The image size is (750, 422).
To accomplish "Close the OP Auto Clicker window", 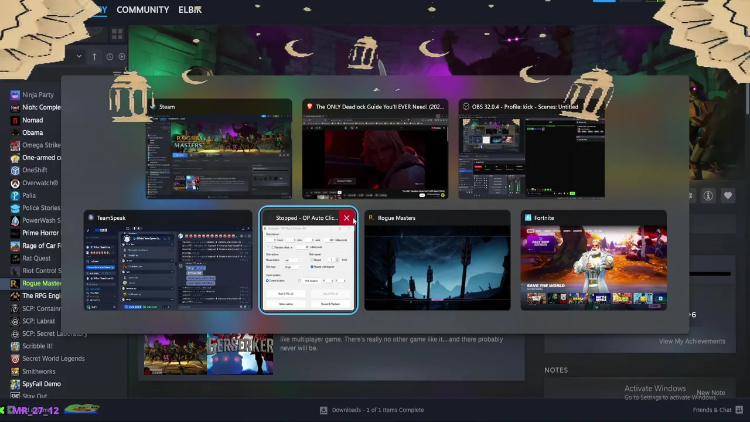I will (346, 218).
